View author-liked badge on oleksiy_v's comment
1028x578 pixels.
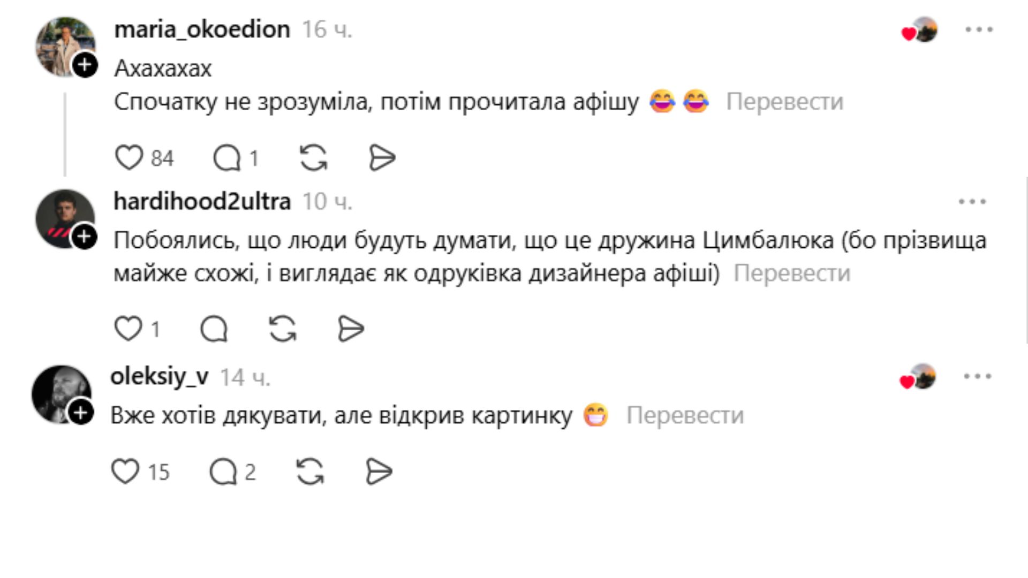coord(918,377)
